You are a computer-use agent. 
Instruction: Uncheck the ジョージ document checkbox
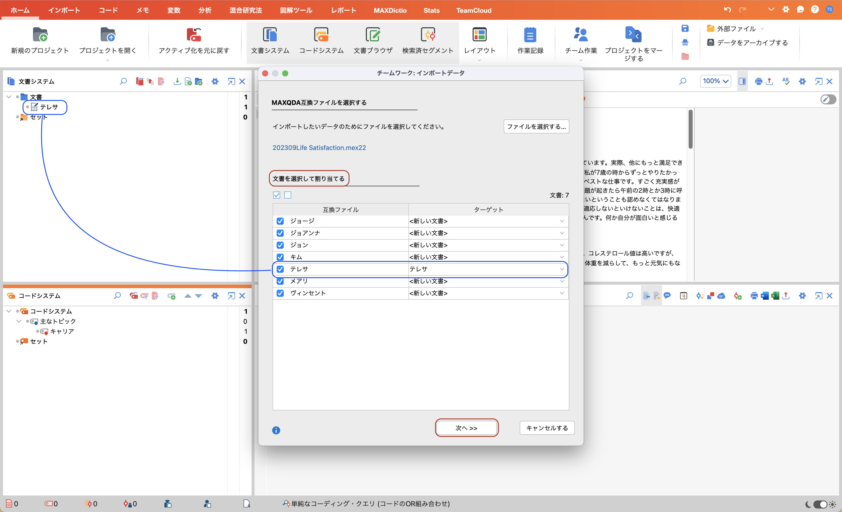pos(280,221)
